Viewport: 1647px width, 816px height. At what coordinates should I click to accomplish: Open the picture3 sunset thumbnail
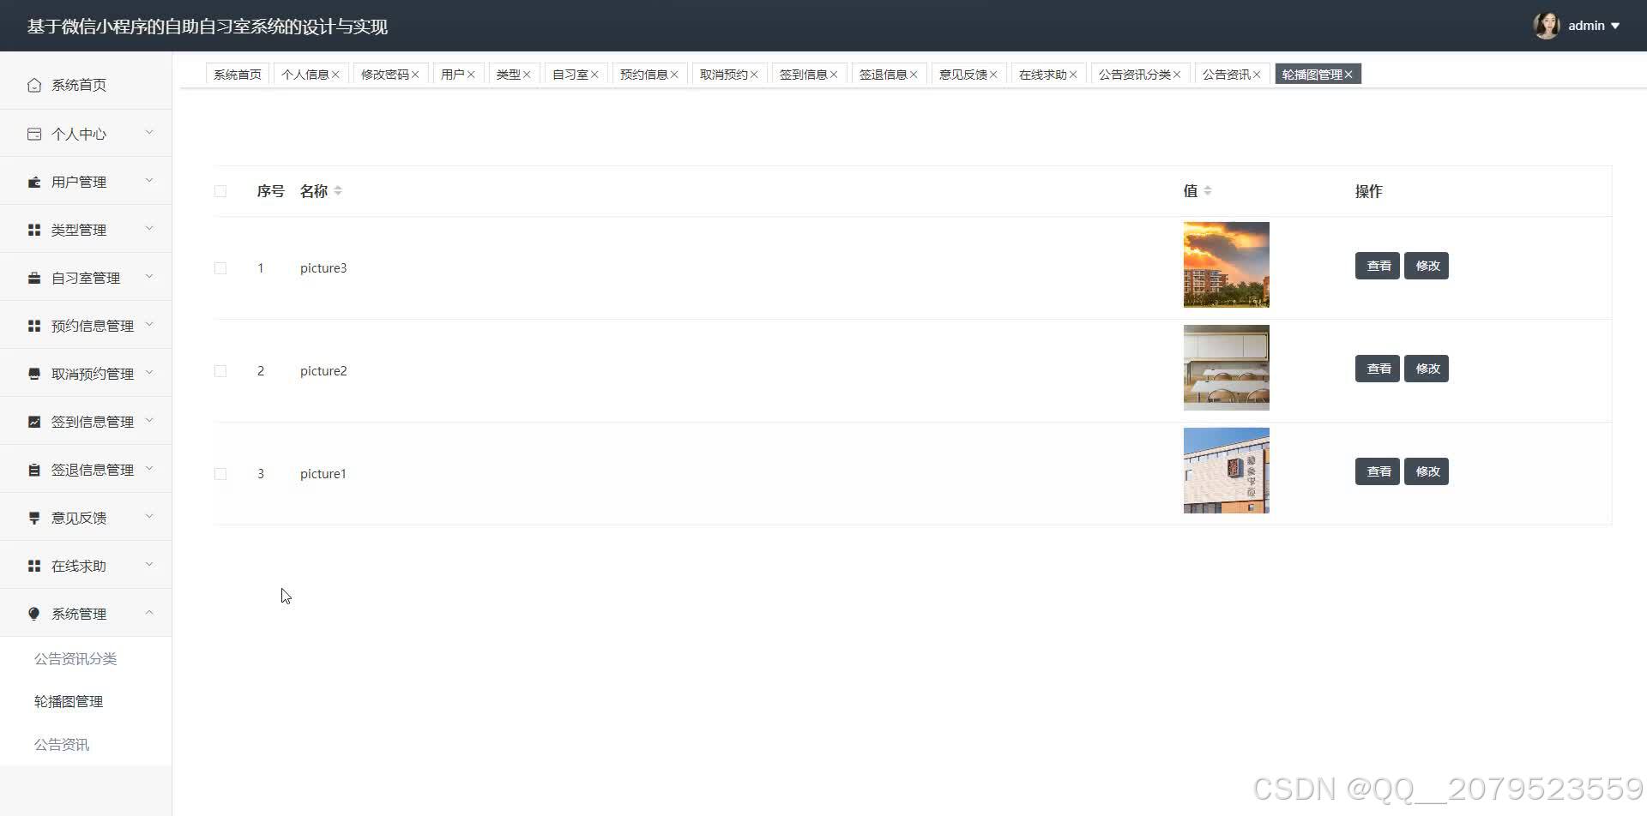(x=1227, y=265)
